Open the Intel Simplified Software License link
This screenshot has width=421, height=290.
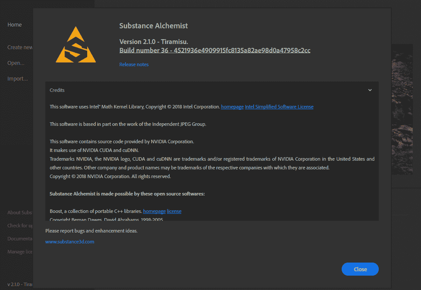tap(279, 106)
